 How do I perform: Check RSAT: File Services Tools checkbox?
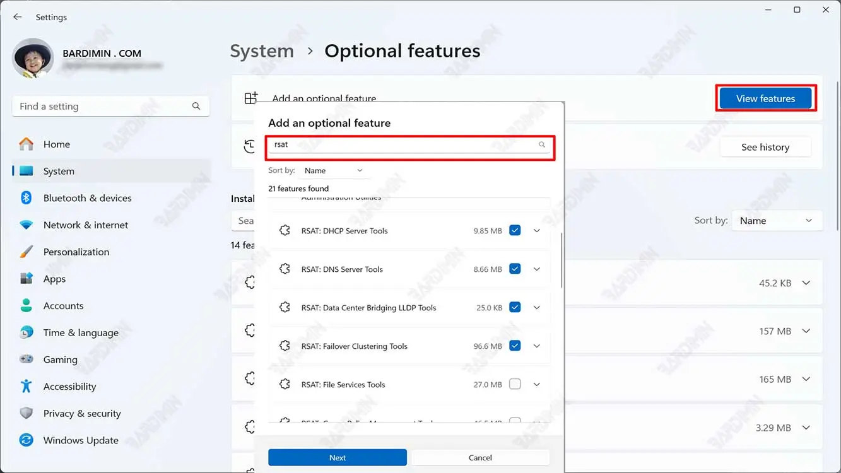click(515, 385)
